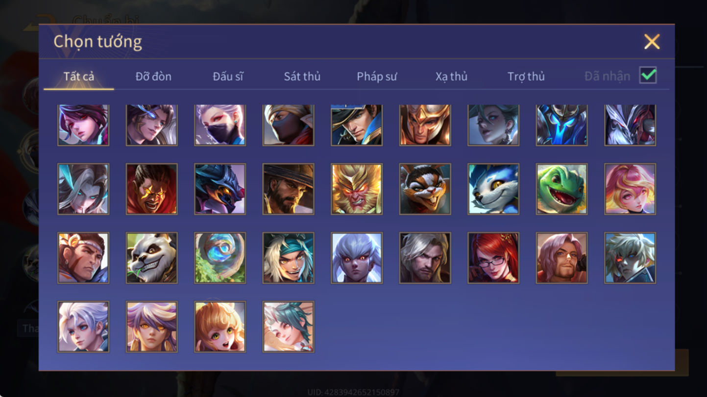Switch to the Pháp sư tab
707x397 pixels.
point(377,76)
